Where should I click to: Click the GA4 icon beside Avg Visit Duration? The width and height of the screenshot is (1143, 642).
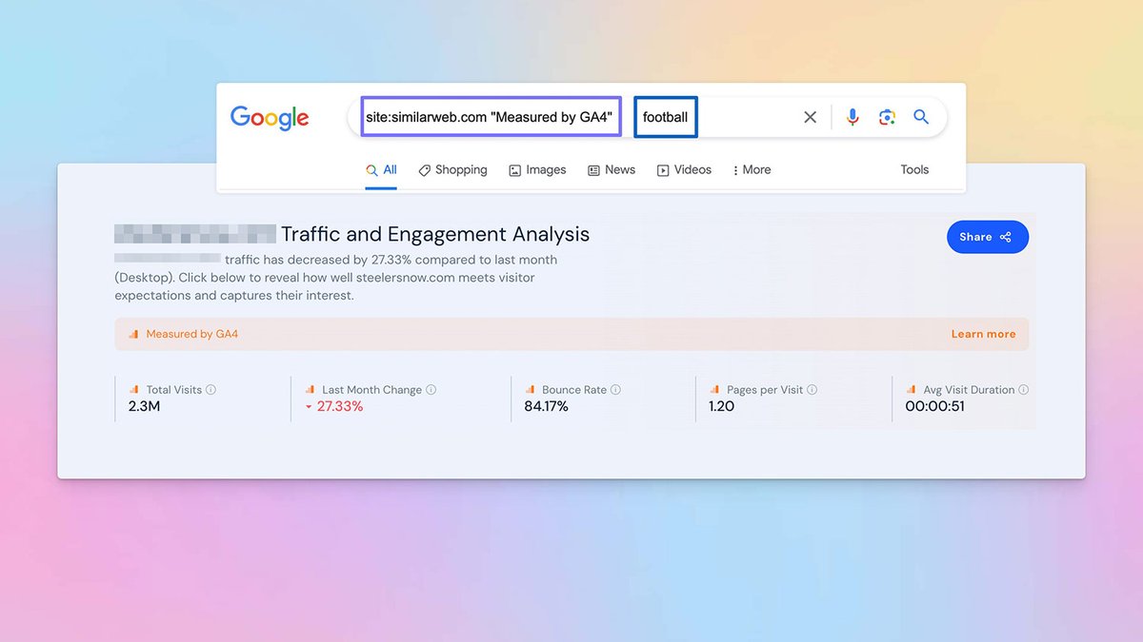912,390
